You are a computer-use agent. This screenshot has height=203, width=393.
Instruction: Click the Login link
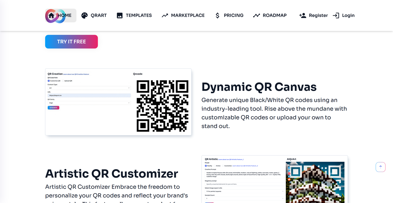344,15
